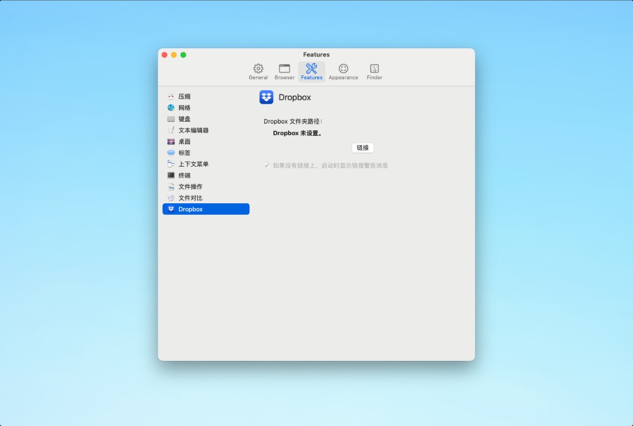
Task: Open 标签 settings
Action: coord(206,153)
